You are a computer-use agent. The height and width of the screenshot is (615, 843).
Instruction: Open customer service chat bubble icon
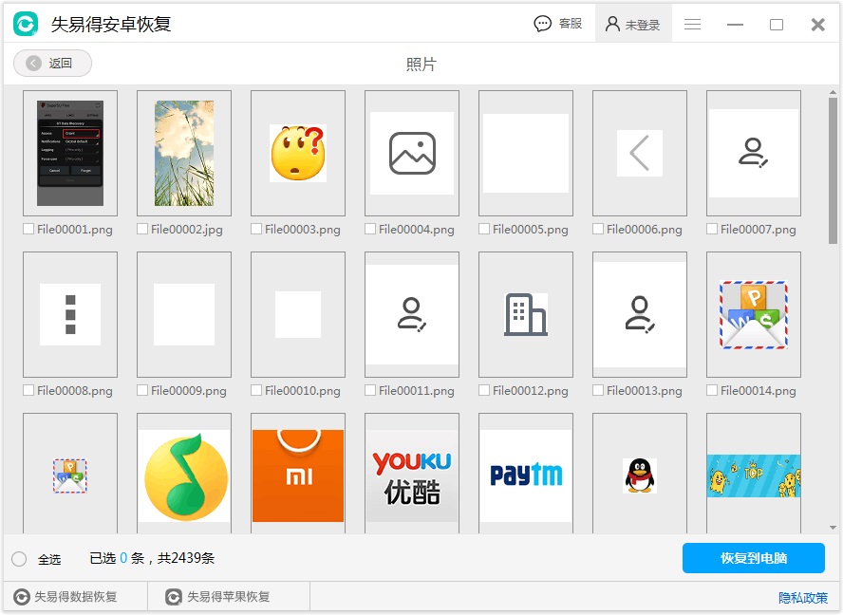[x=542, y=24]
